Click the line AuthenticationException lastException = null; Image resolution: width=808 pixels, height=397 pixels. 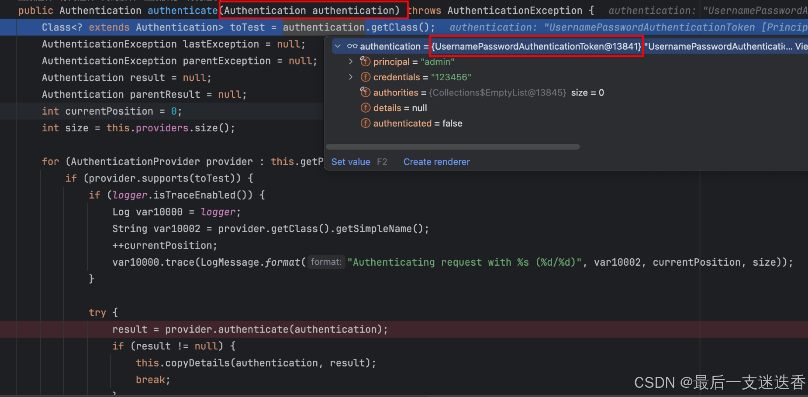click(173, 44)
